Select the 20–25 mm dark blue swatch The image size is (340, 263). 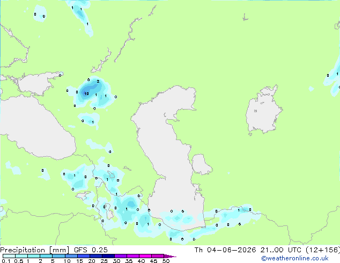[95, 256]
